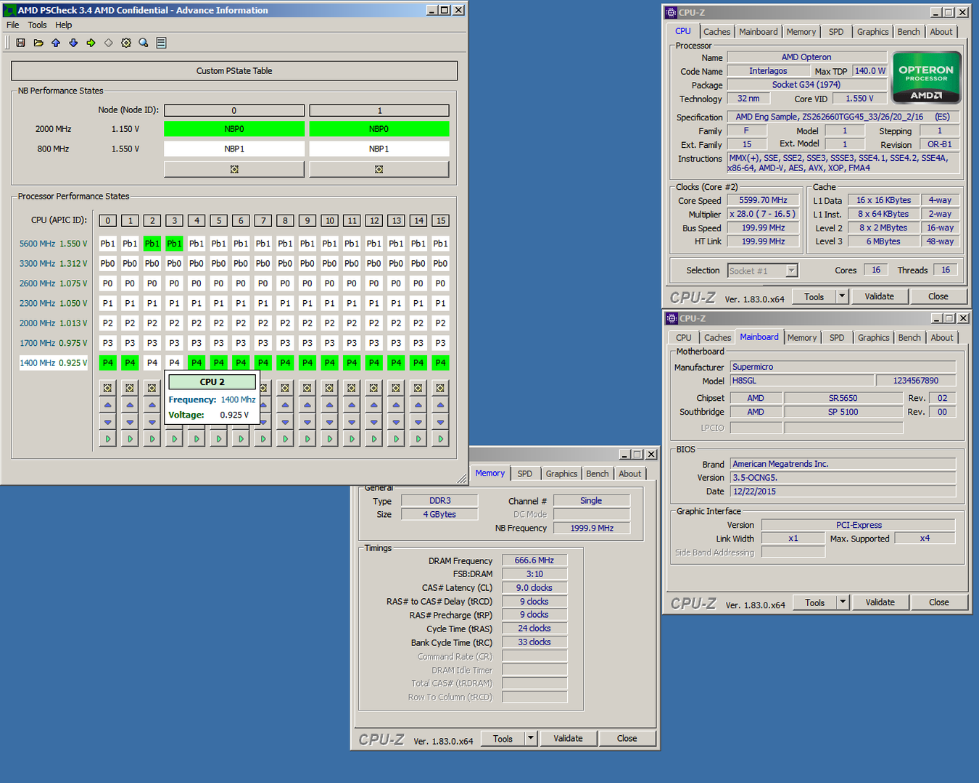979x783 pixels.
Task: Open settings via the gear toolbar icon
Action: click(x=126, y=43)
